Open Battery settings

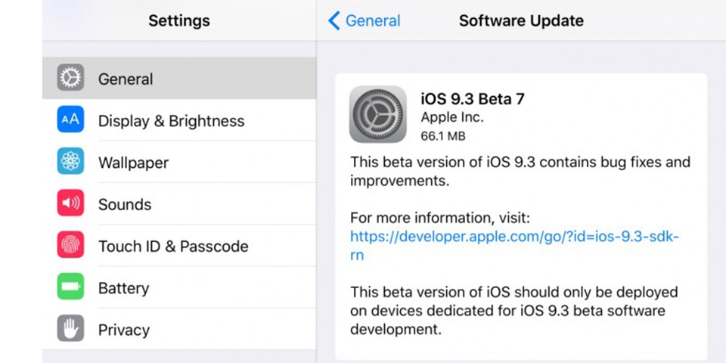[x=179, y=287]
